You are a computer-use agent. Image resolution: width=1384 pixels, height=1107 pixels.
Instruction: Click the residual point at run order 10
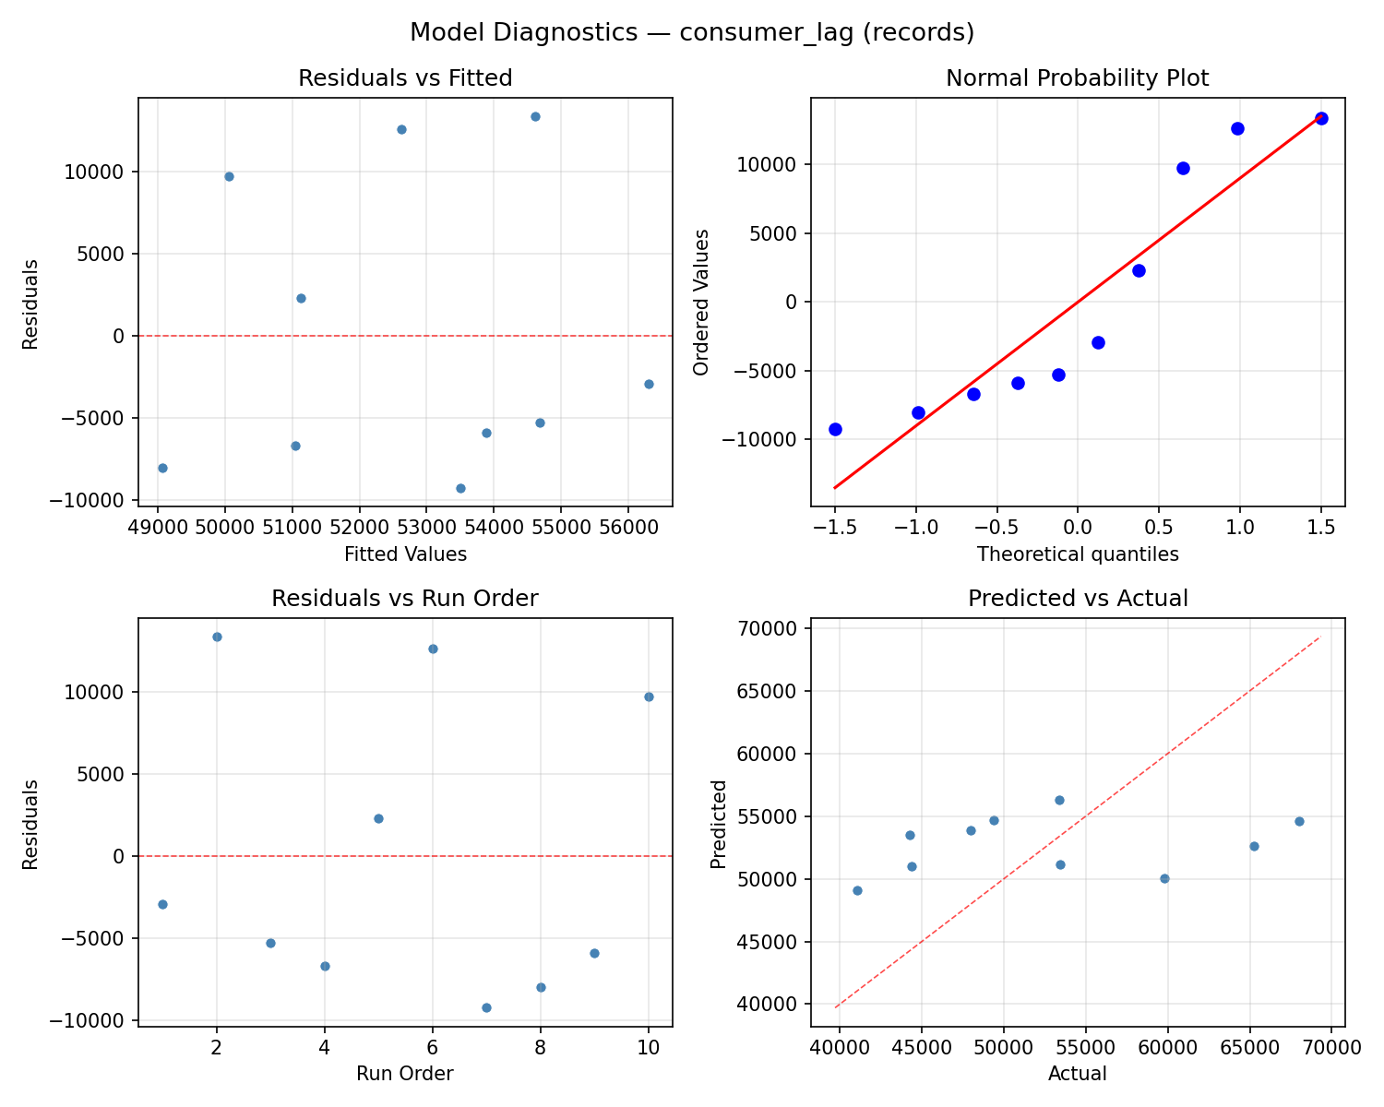649,697
